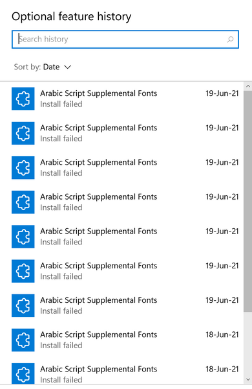The width and height of the screenshot is (252, 389).
Task: Click sixth entry's puzzle piece icon
Action: 23,271
